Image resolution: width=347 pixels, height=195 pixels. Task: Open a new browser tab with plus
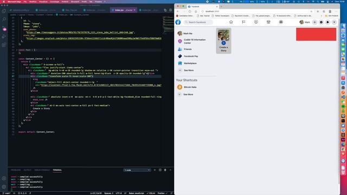click(x=221, y=6)
